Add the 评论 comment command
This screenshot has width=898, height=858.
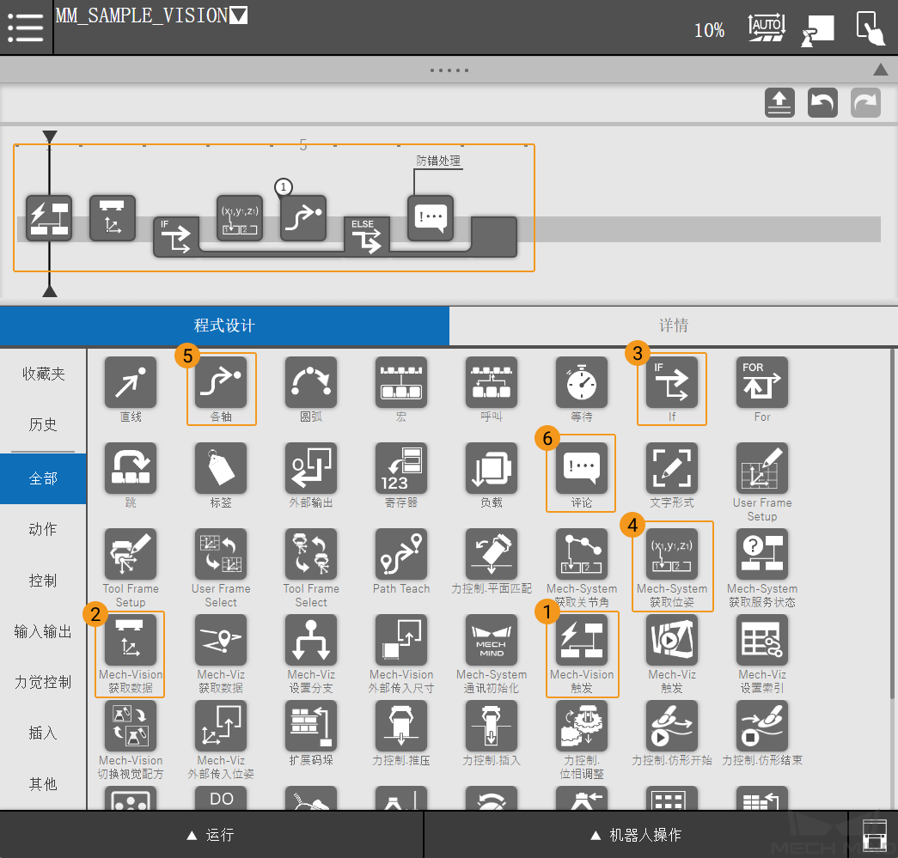(x=582, y=469)
